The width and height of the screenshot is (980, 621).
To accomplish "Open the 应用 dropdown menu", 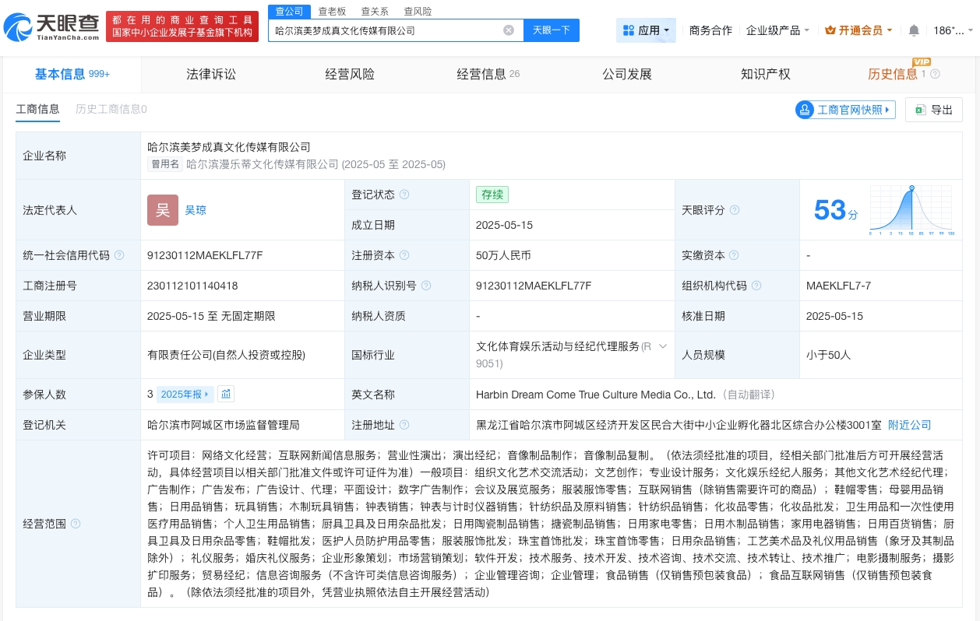I will click(x=646, y=30).
